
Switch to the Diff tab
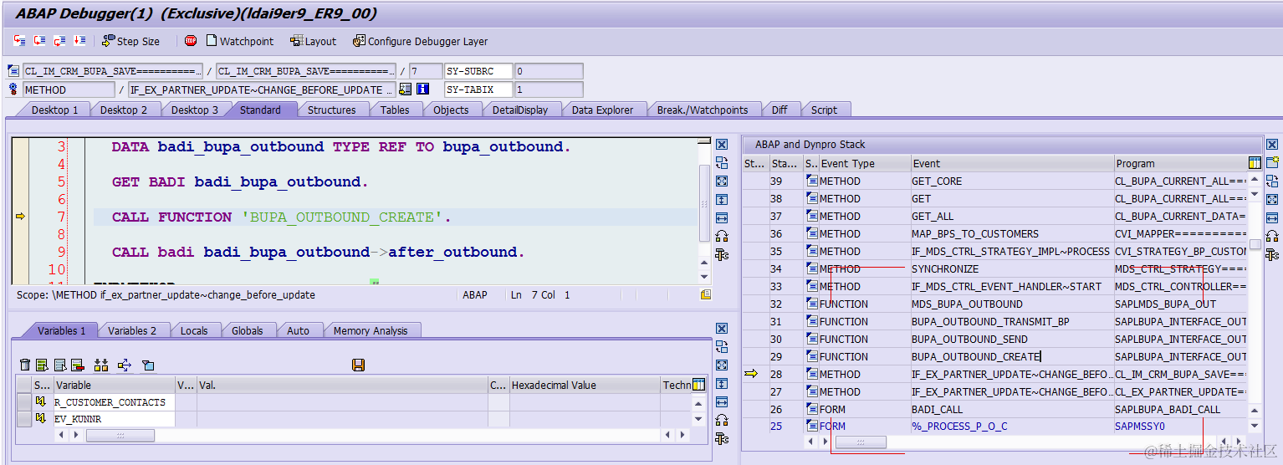click(780, 110)
